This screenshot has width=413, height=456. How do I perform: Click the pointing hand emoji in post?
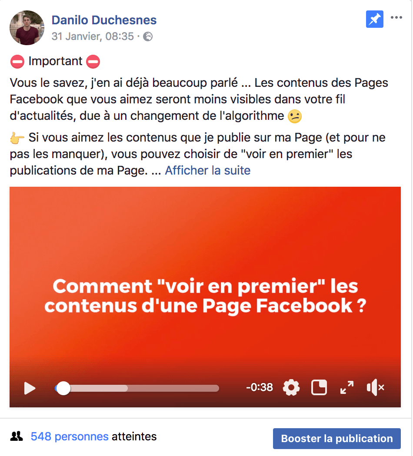click(17, 138)
